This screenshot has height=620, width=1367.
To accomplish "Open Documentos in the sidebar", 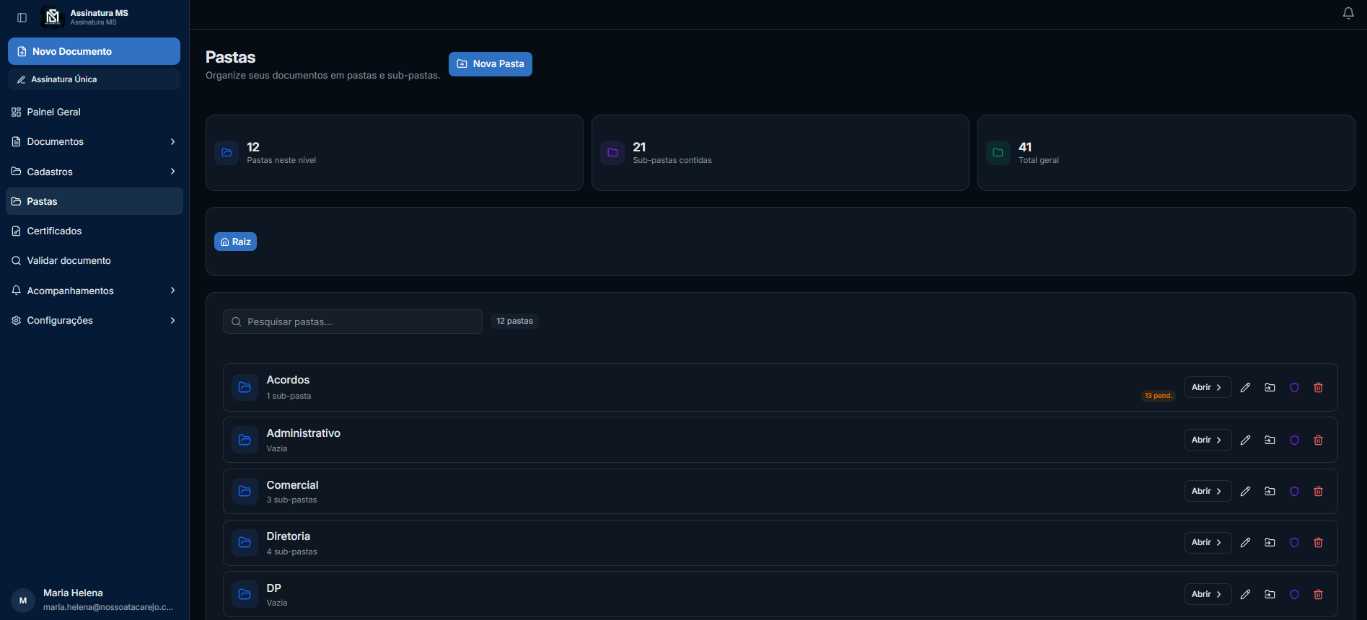I will [94, 141].
